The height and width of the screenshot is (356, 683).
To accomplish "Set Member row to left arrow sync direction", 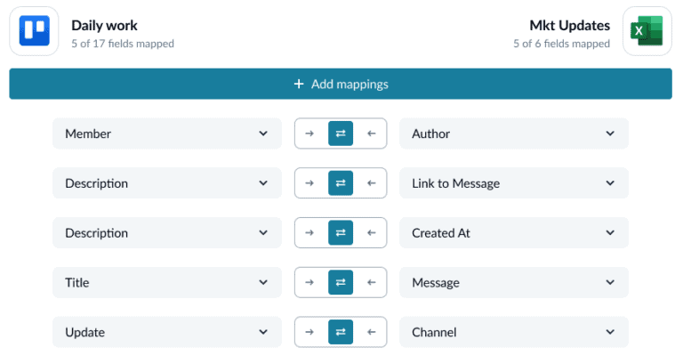I will pos(372,133).
